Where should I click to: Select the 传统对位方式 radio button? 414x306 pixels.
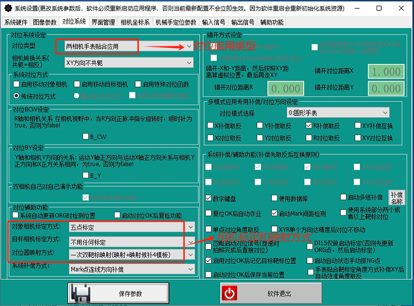tap(16, 96)
